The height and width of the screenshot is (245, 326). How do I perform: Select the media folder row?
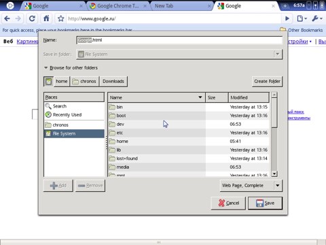point(188,167)
